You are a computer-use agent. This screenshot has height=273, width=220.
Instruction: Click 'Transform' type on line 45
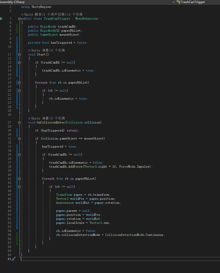click(64, 195)
